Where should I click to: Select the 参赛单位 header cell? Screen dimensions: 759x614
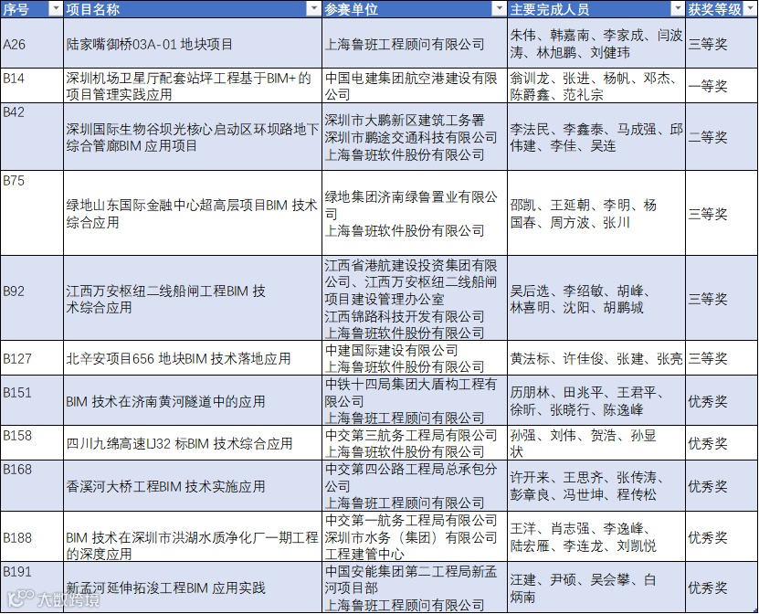coord(415,9)
